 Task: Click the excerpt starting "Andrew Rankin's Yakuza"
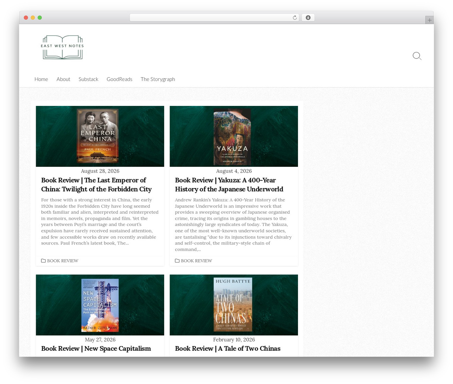point(234,225)
